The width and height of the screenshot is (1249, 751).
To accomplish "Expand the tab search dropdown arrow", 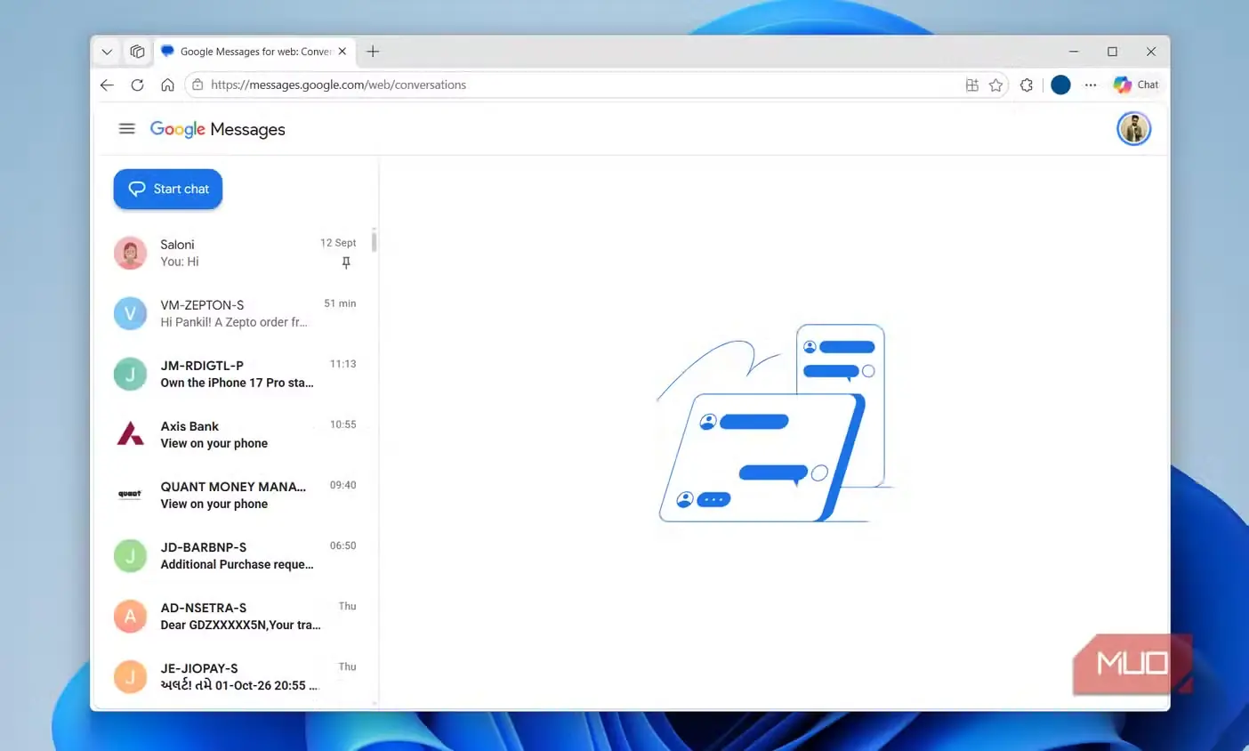I will point(107,52).
